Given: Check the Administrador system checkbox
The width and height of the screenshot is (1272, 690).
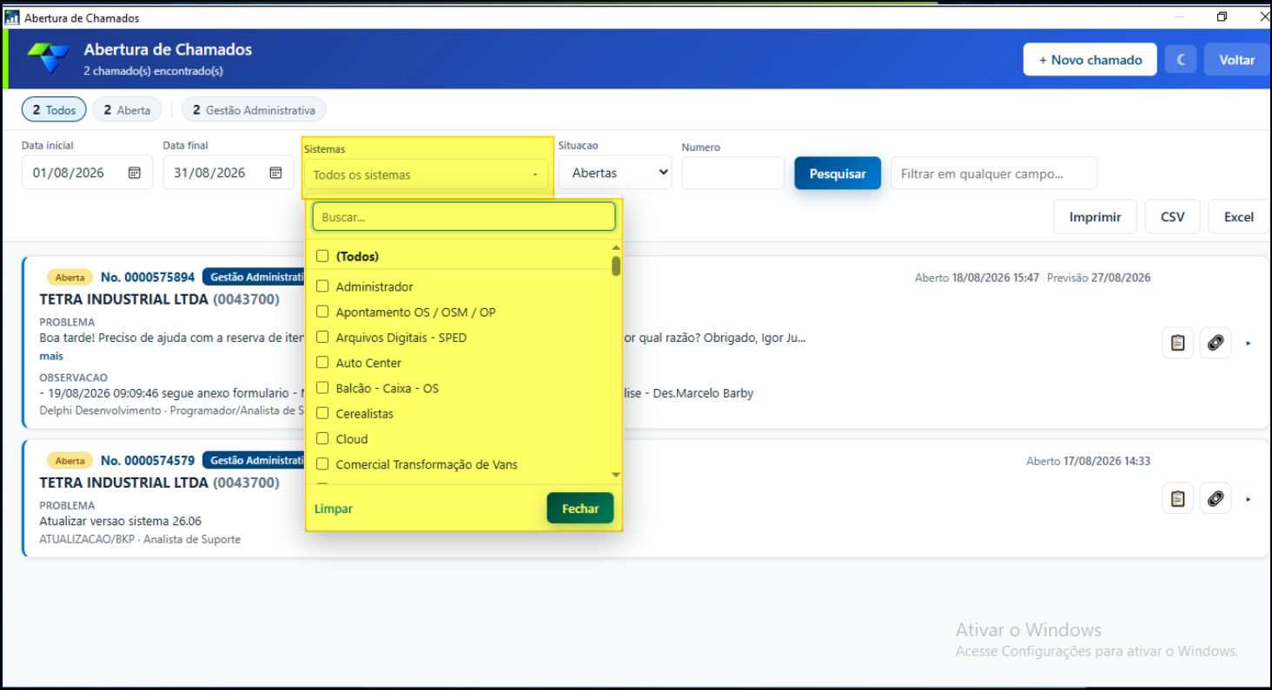Looking at the screenshot, I should (322, 286).
